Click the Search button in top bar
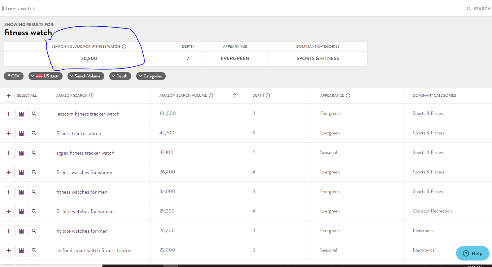The width and height of the screenshot is (492, 267). coord(479,9)
